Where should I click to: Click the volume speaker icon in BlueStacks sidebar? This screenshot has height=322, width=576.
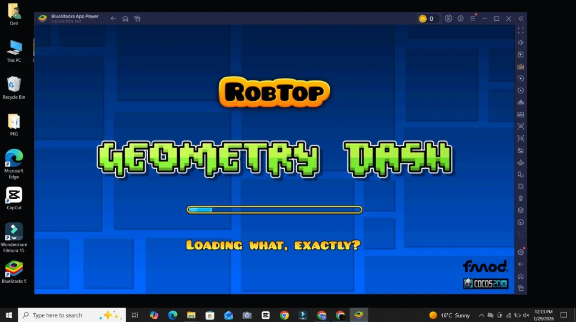click(x=521, y=43)
